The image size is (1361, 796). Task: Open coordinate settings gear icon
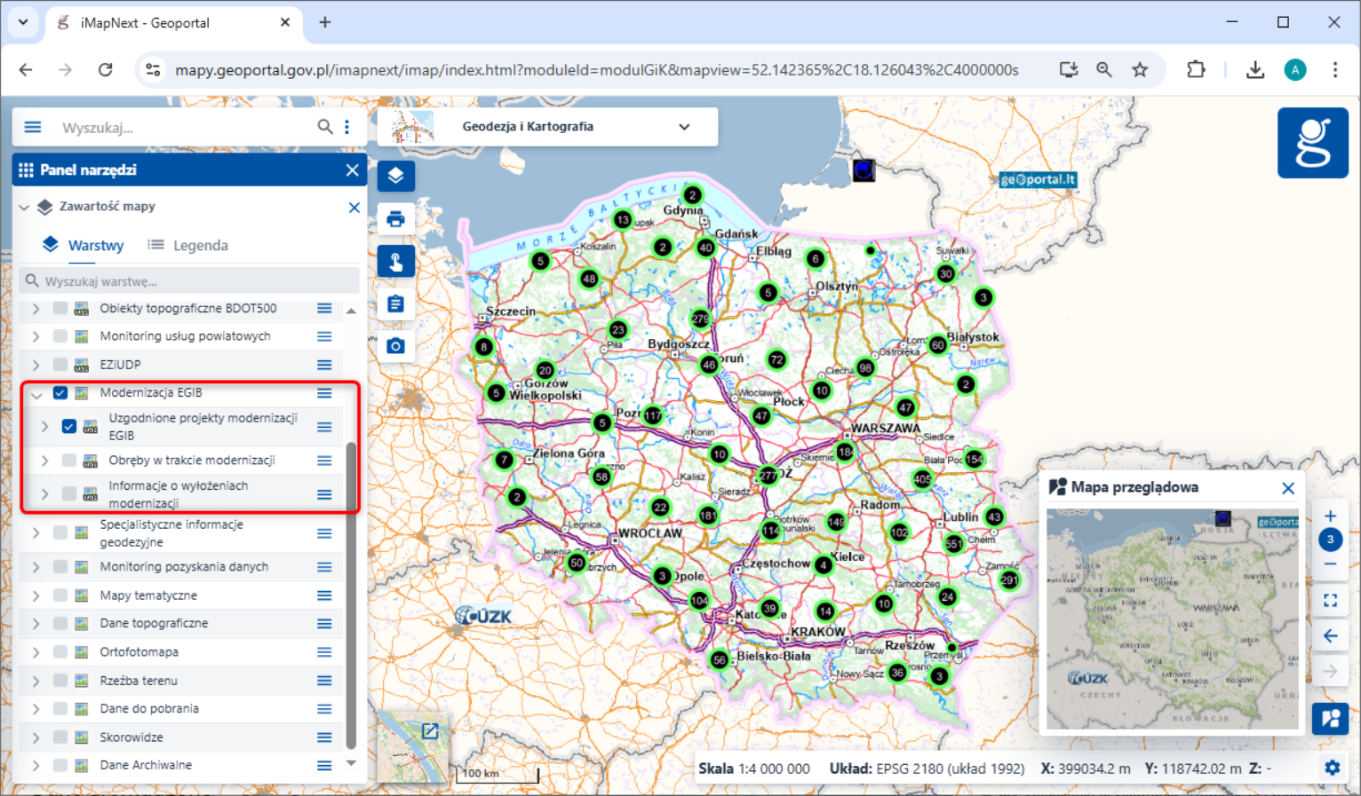[1332, 768]
